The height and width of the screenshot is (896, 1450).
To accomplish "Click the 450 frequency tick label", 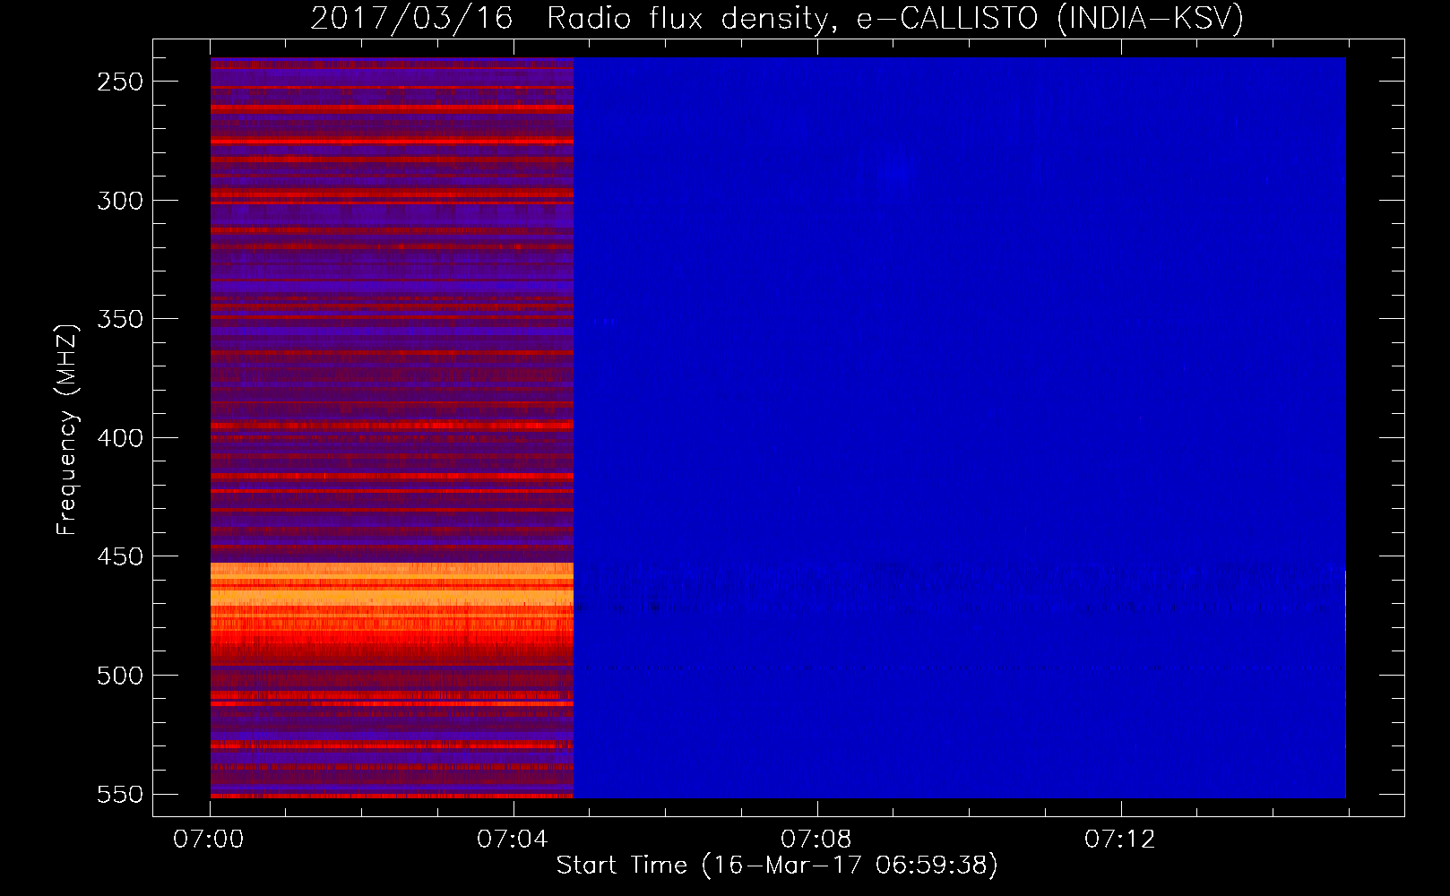I will (120, 556).
